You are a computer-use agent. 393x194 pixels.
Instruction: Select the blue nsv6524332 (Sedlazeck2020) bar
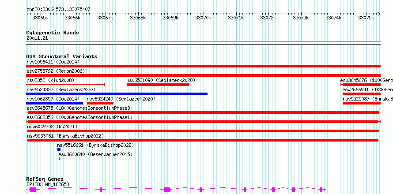coord(117,94)
